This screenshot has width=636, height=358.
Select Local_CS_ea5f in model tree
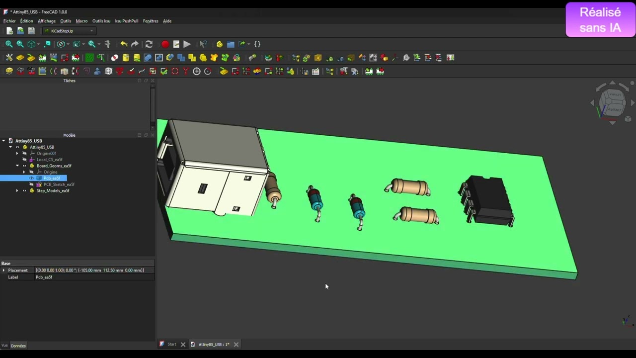[x=49, y=160]
